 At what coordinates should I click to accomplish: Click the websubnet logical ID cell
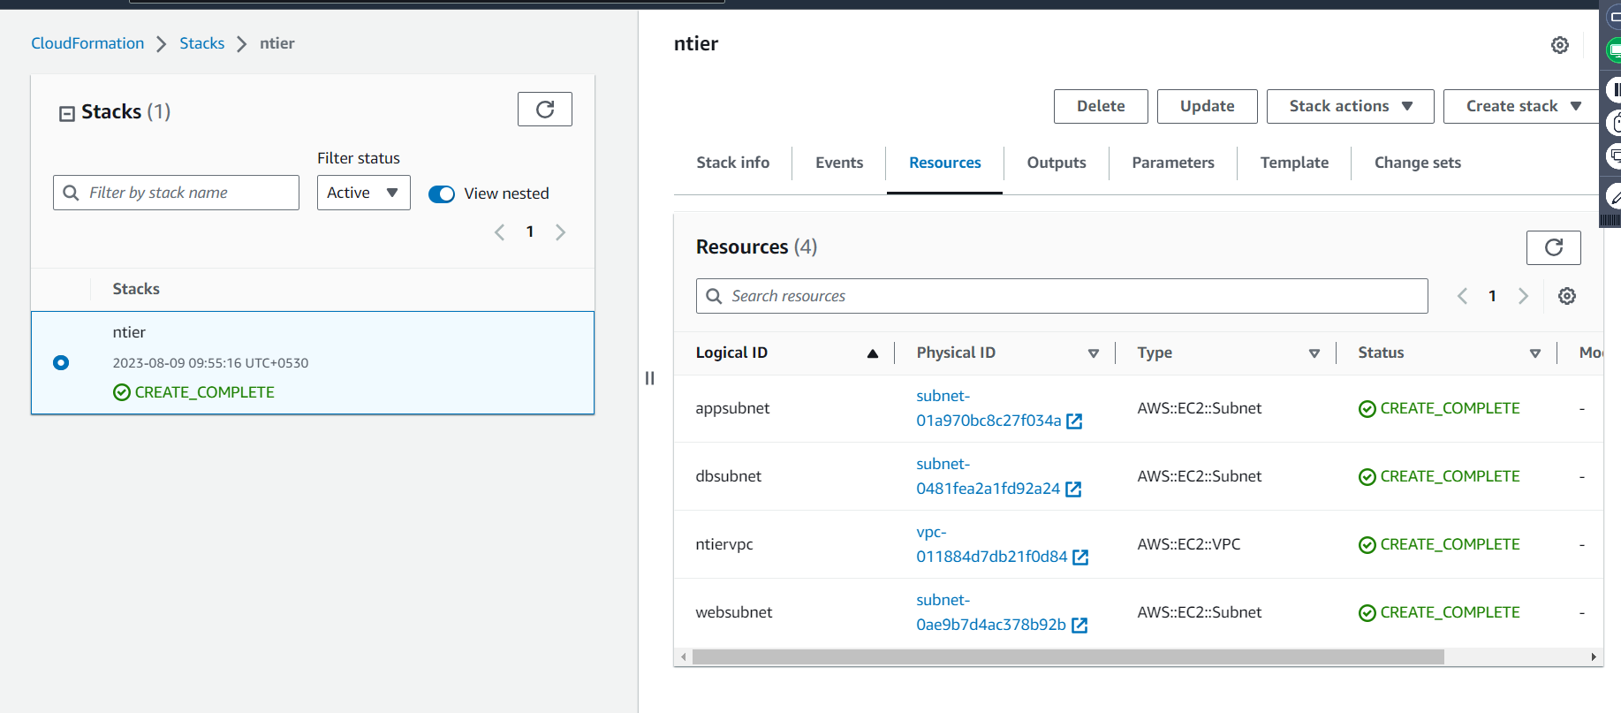734,612
